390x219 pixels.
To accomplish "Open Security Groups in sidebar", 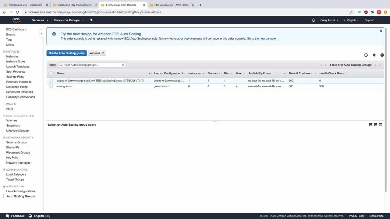I will coord(16,142).
